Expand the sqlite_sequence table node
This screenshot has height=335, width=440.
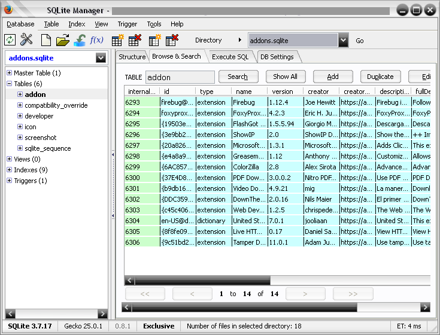pyautogui.click(x=20, y=148)
